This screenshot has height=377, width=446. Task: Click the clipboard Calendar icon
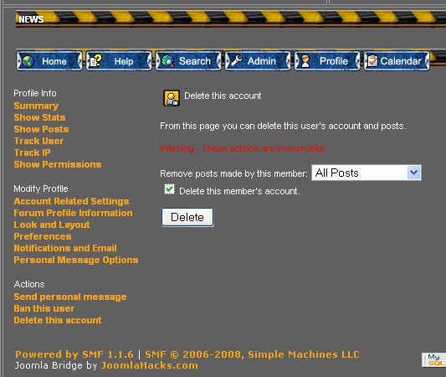[372, 60]
